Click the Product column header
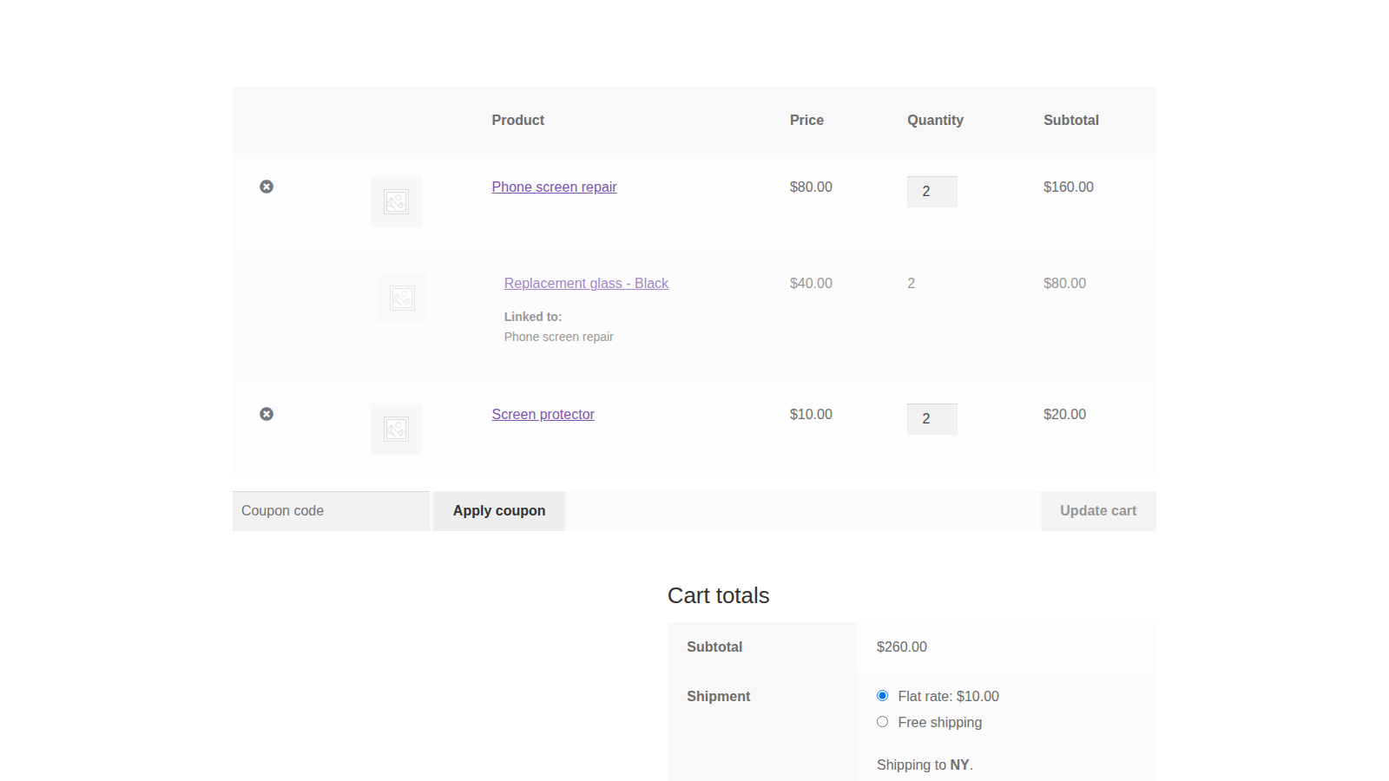The image size is (1389, 781). click(517, 120)
